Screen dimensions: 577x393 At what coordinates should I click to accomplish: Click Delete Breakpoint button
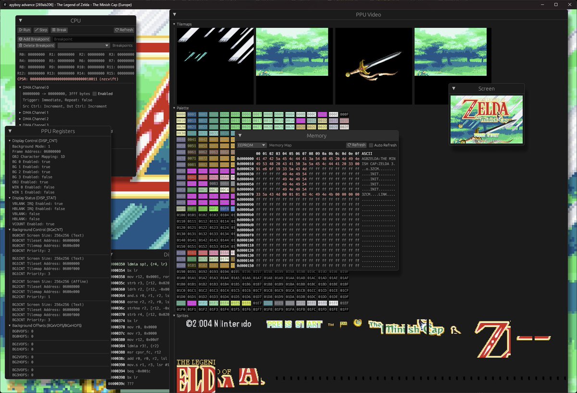(x=37, y=46)
